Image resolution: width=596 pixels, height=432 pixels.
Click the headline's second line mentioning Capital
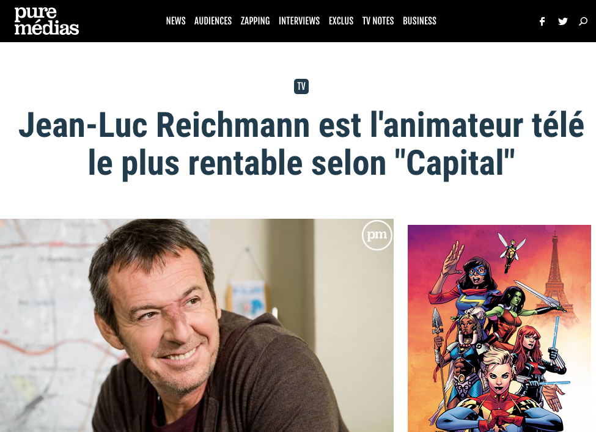tap(301, 163)
